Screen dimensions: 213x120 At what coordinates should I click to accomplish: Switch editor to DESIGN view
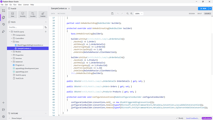tap(192, 14)
